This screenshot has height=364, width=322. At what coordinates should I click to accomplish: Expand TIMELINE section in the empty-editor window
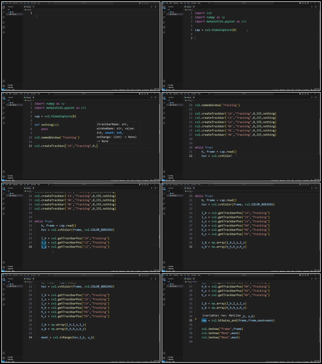(10, 87)
